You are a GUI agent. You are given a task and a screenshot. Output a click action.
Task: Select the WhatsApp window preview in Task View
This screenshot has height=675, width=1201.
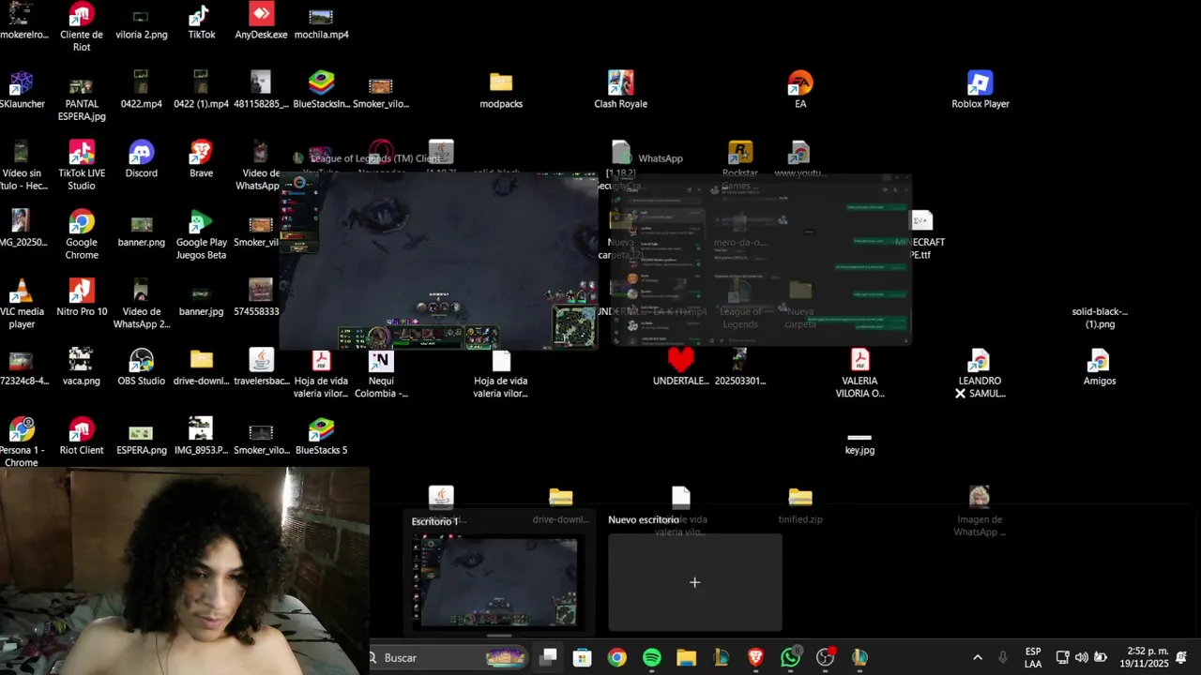pos(761,260)
